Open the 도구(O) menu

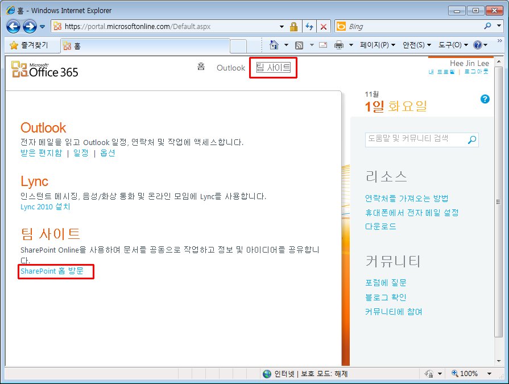pos(453,45)
